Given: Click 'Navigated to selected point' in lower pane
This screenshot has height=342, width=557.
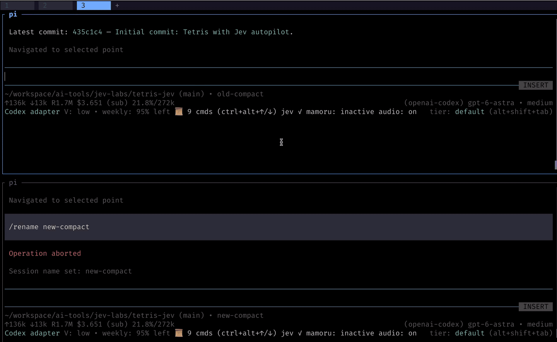Looking at the screenshot, I should click(x=66, y=200).
